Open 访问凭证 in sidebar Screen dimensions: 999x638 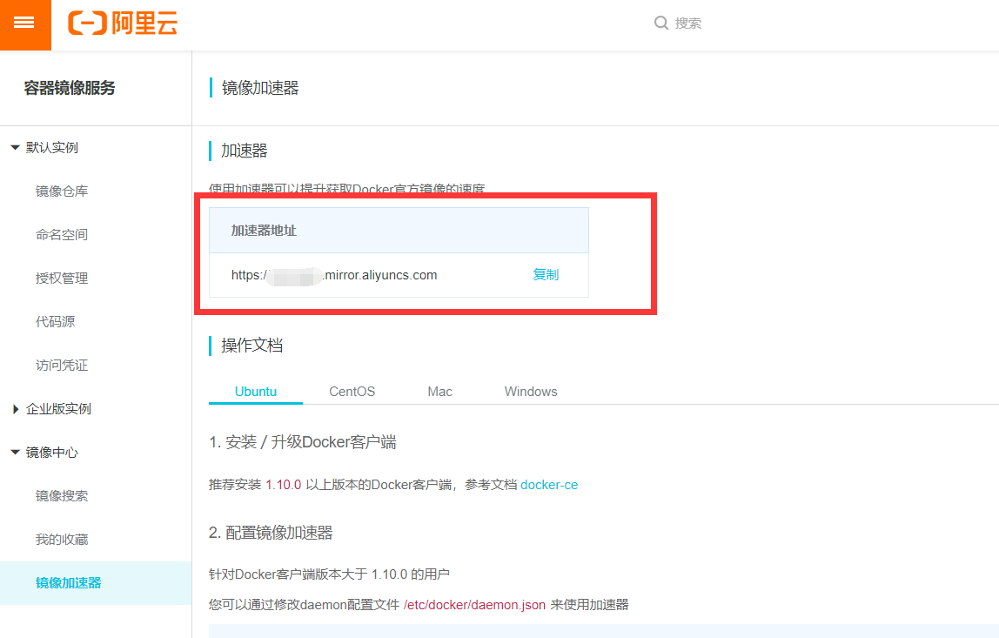tap(62, 366)
